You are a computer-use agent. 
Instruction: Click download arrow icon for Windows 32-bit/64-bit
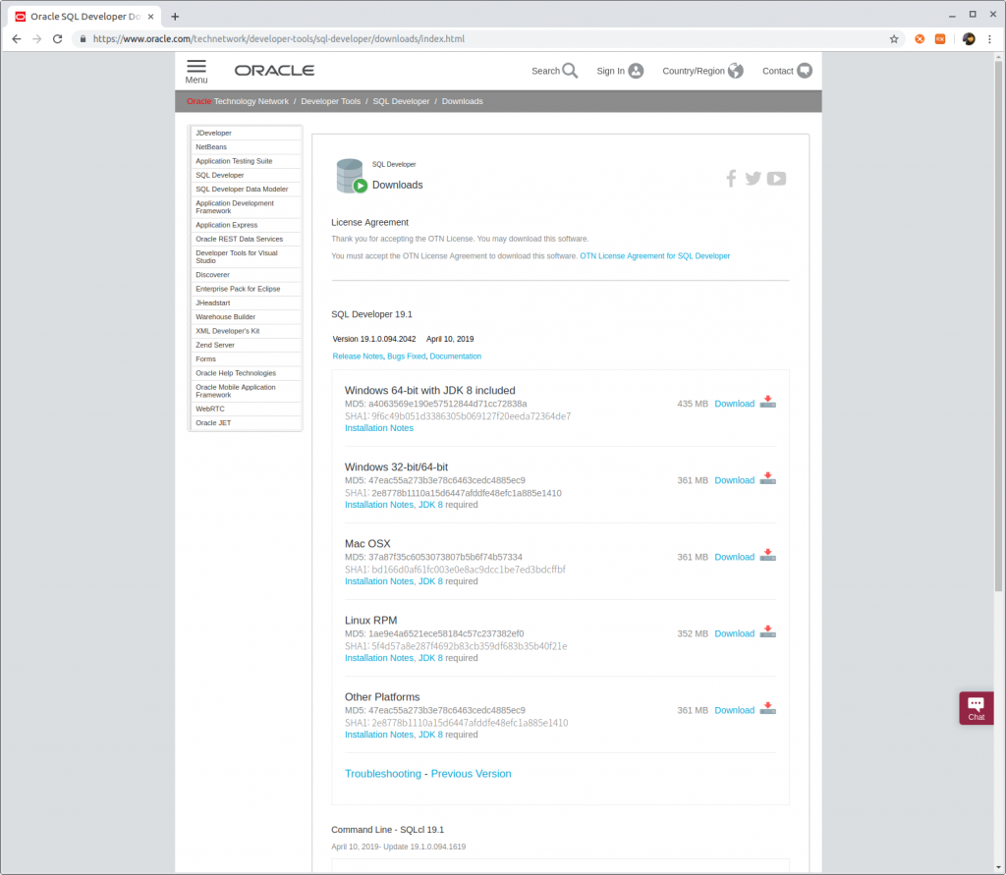click(x=768, y=478)
